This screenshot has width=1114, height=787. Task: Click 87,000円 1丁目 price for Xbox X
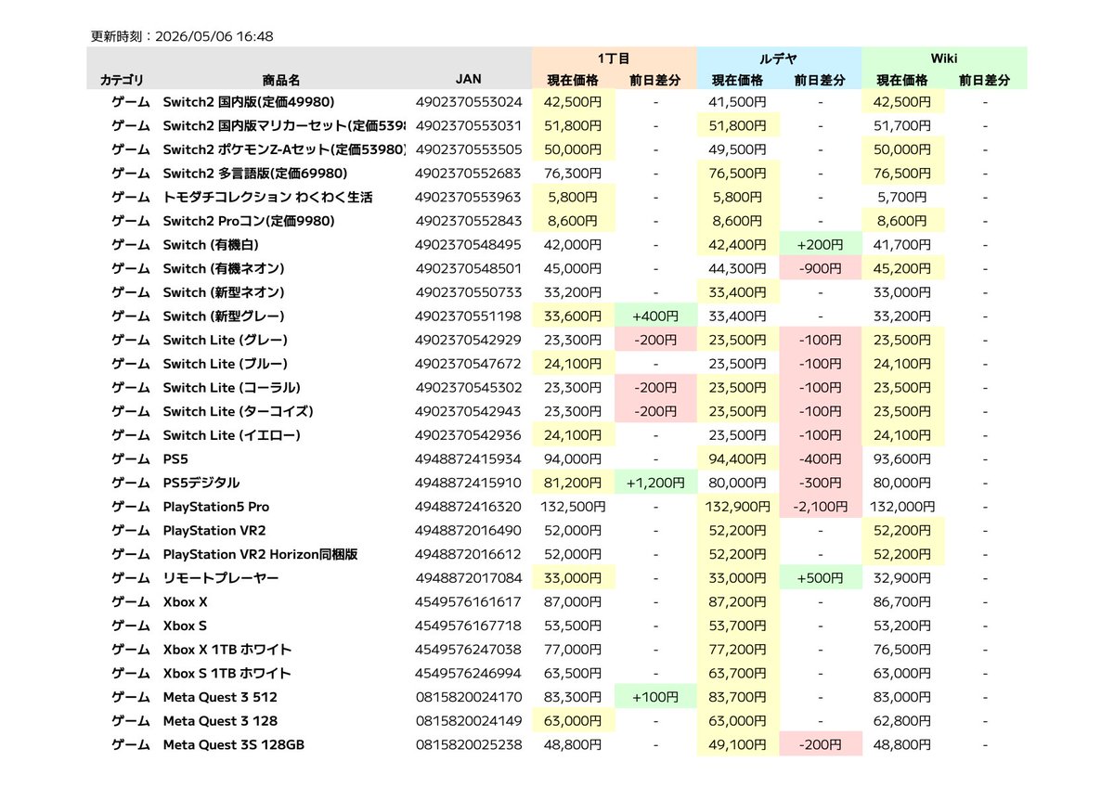(x=574, y=601)
